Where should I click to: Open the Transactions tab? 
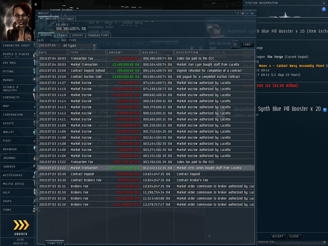pos(98,35)
